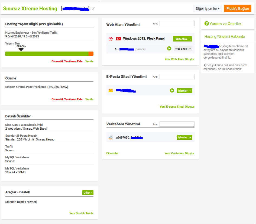The image size is (256, 224).
Task: Click Standart 250 Mb Limit : Sınırsız Hesap
Action: 30,140
